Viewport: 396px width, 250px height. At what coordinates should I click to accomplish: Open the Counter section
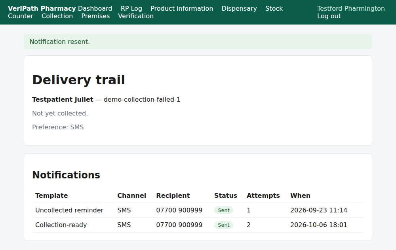click(21, 16)
